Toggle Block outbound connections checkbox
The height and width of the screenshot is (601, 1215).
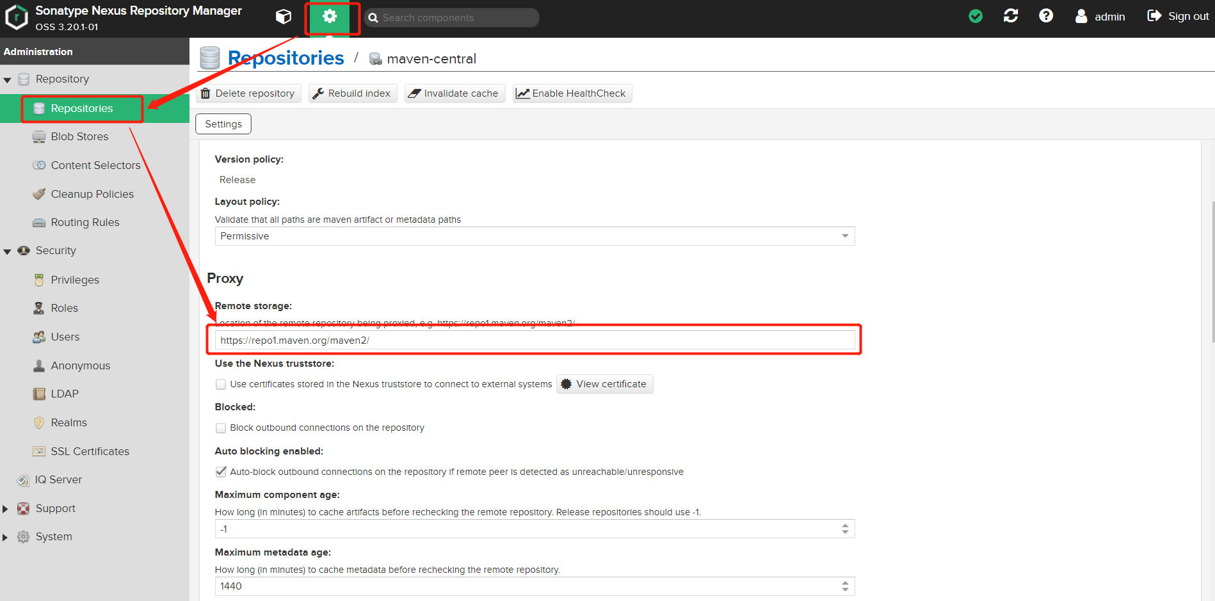[x=221, y=428]
